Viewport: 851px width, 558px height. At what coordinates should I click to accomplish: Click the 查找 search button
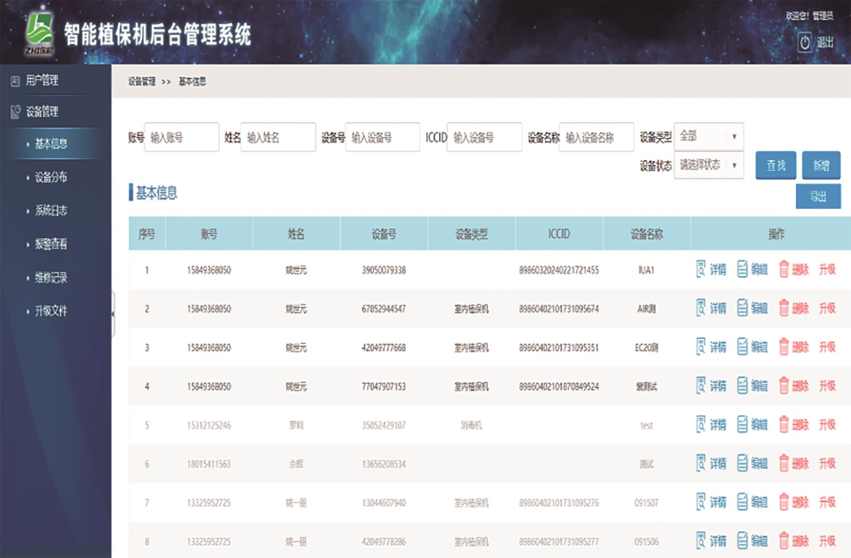coord(776,165)
